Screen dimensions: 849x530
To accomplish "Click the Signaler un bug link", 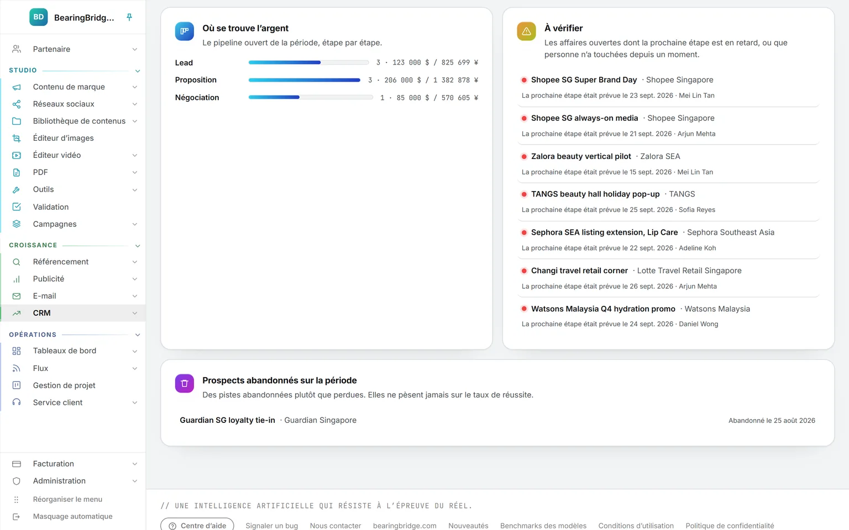I will [x=272, y=526].
